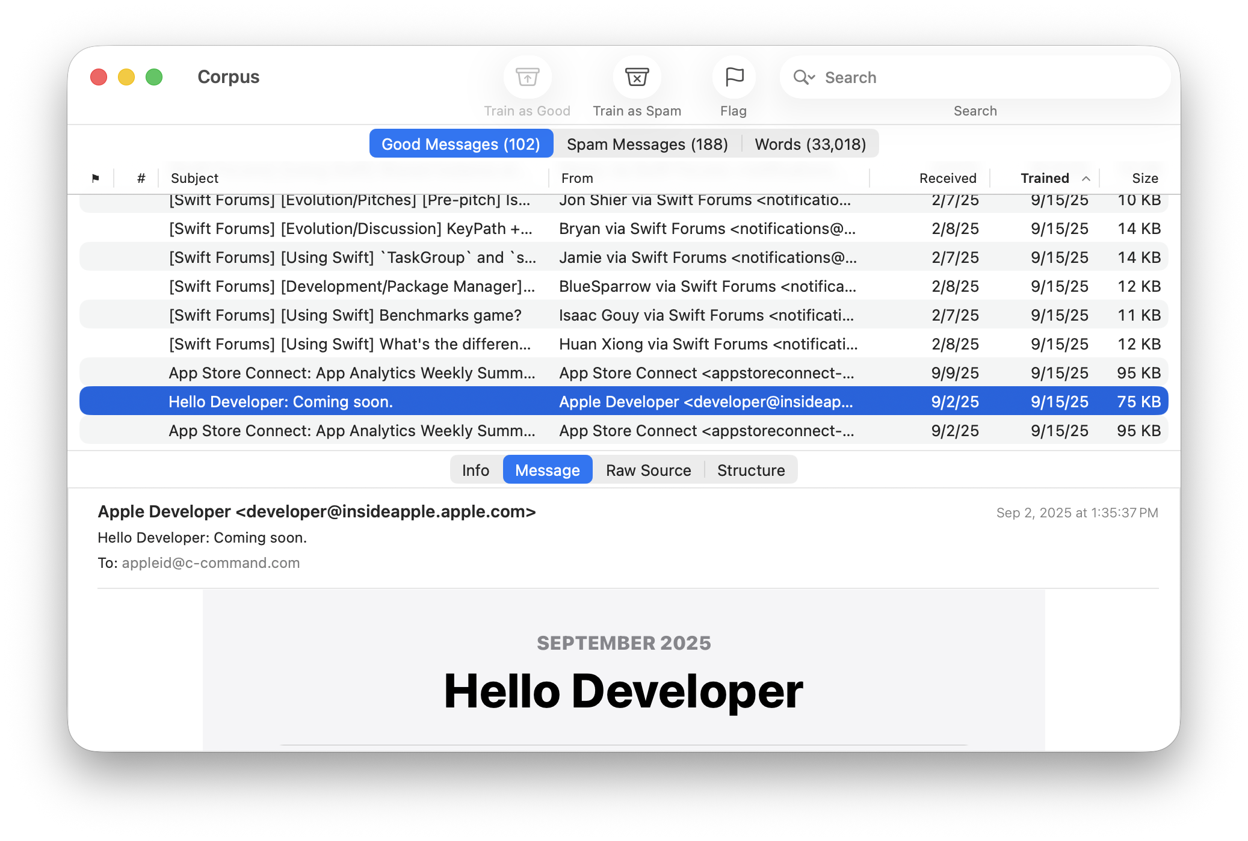Toggle Trained column sort direction arrow

pos(1086,179)
